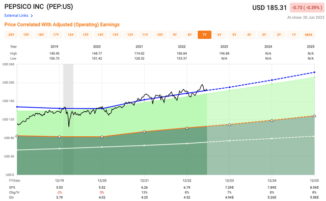Open the External Links link

(16, 16)
